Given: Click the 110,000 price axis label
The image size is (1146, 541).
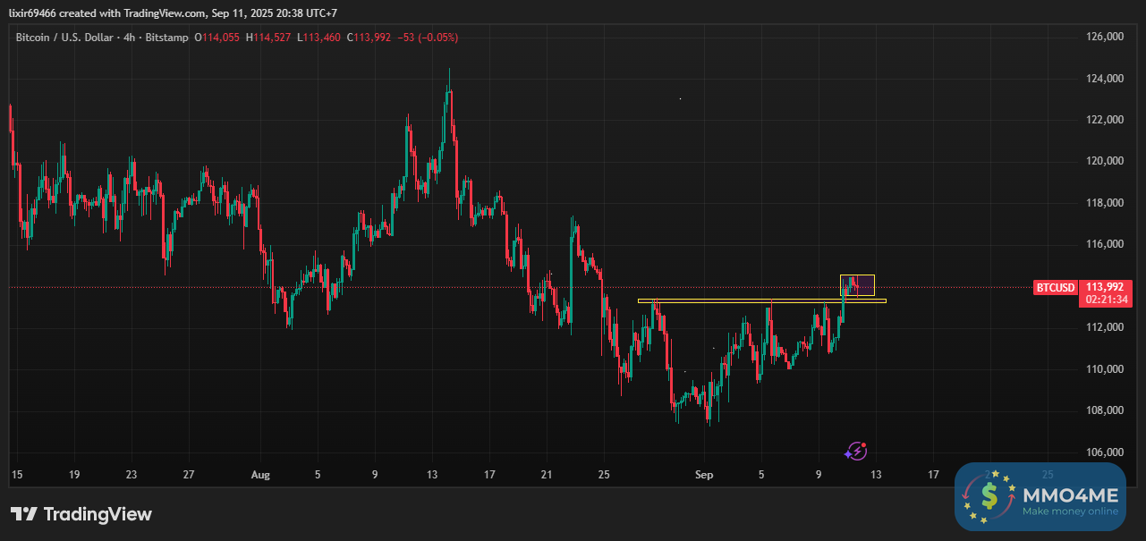Looking at the screenshot, I should [1105, 368].
